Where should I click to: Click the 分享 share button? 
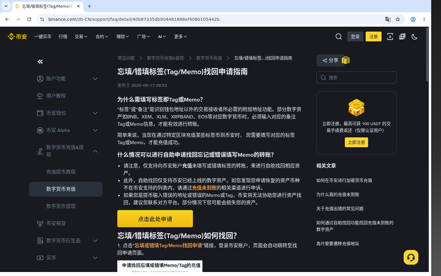pos(330,60)
